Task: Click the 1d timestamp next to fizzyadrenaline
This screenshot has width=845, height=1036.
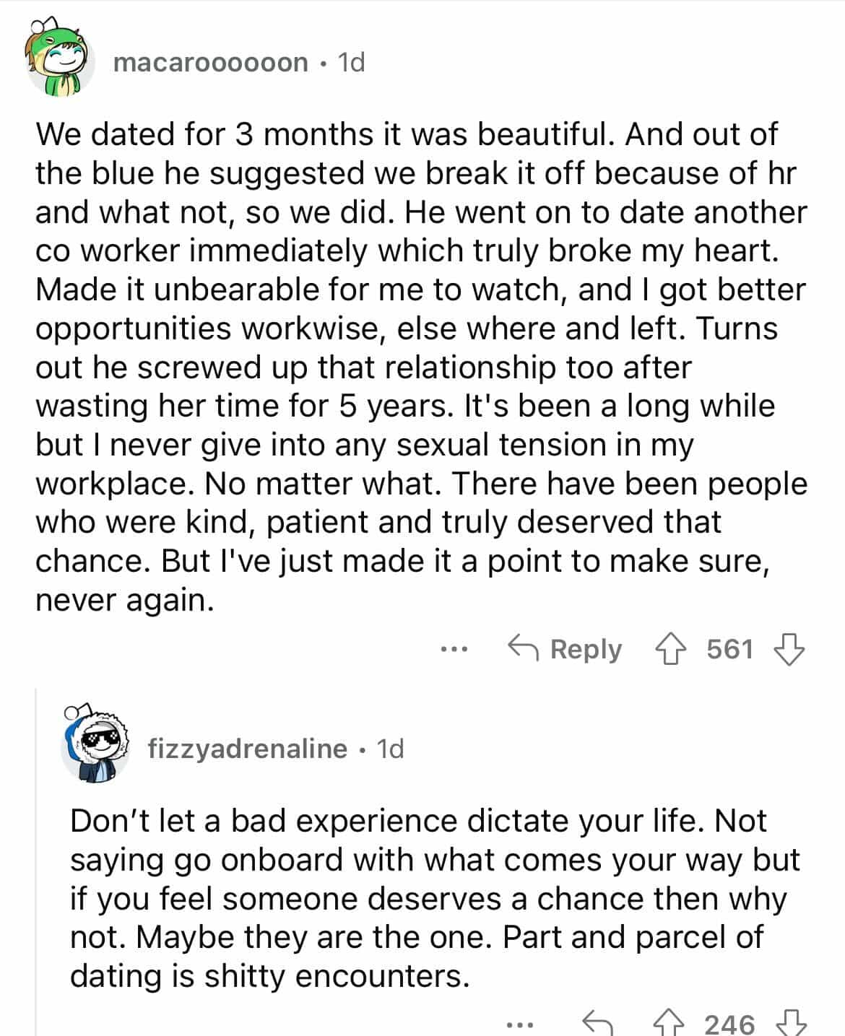Action: [x=391, y=749]
